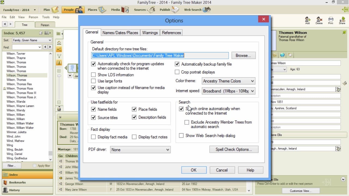349x196 pixels.
Task: Check Exclude Ancestry Member Trees from automatic search
Action: (187, 122)
